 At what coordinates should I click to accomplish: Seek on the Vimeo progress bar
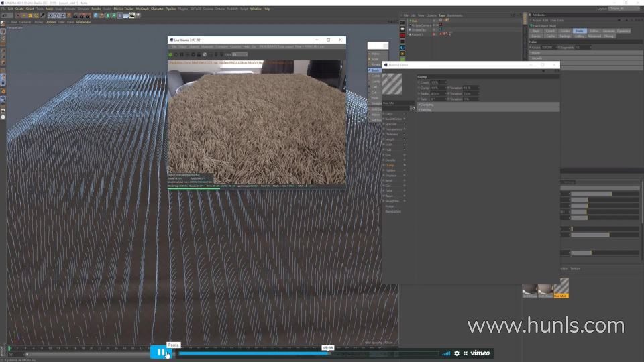pyautogui.click(x=268, y=353)
